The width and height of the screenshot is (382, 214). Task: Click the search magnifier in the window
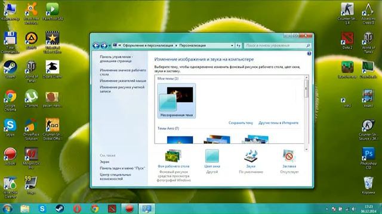click(x=308, y=45)
